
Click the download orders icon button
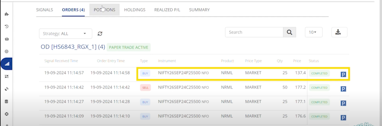[339, 32]
